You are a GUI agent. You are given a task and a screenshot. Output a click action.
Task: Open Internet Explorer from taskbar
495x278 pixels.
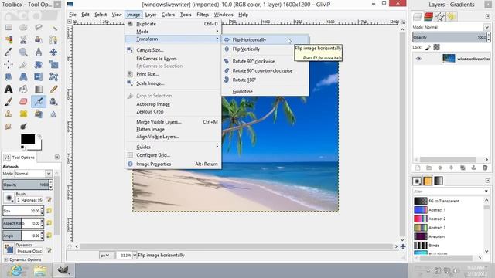click(x=16, y=270)
